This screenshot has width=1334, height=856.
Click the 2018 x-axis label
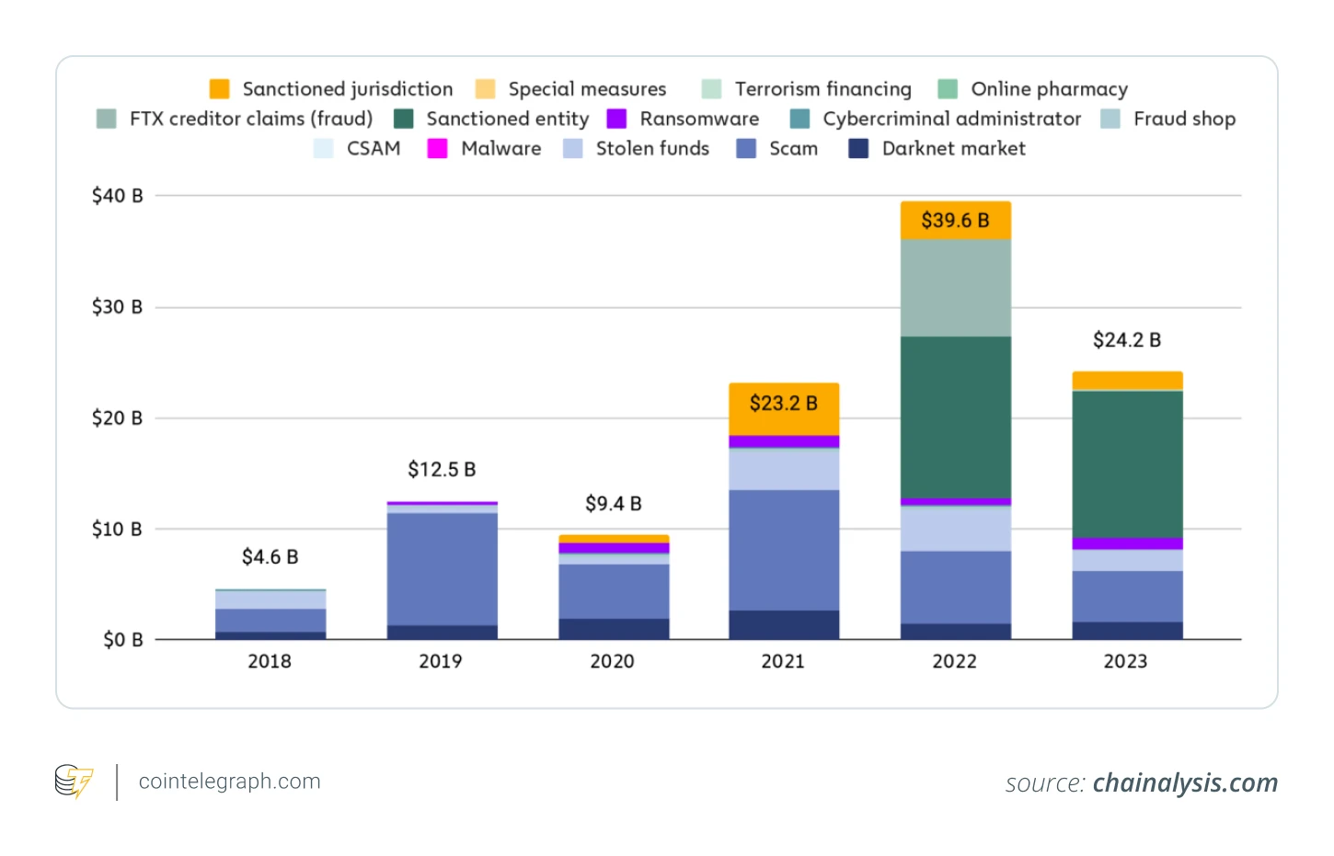click(x=270, y=662)
